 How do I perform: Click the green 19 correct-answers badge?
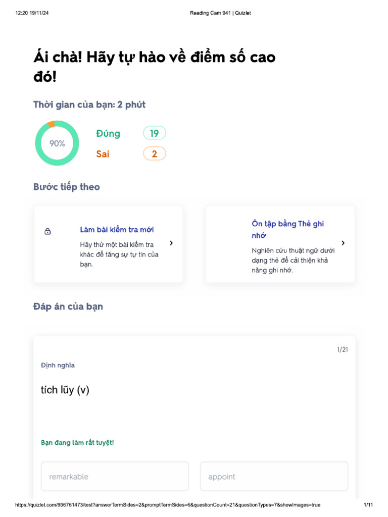pyautogui.click(x=155, y=133)
